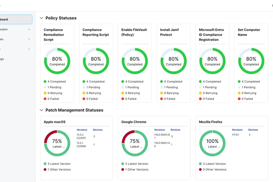Click green Completed dot in Compliance Remediation Script
273x182 pixels.
[x=45, y=82]
